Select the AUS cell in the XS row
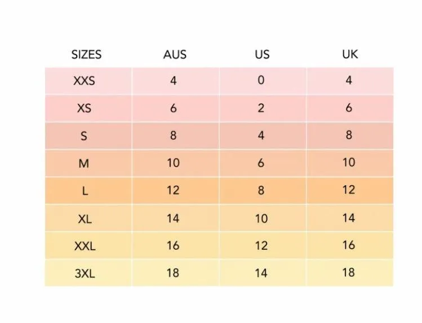Image resolution: width=422 pixels, height=323 pixels. (x=173, y=108)
